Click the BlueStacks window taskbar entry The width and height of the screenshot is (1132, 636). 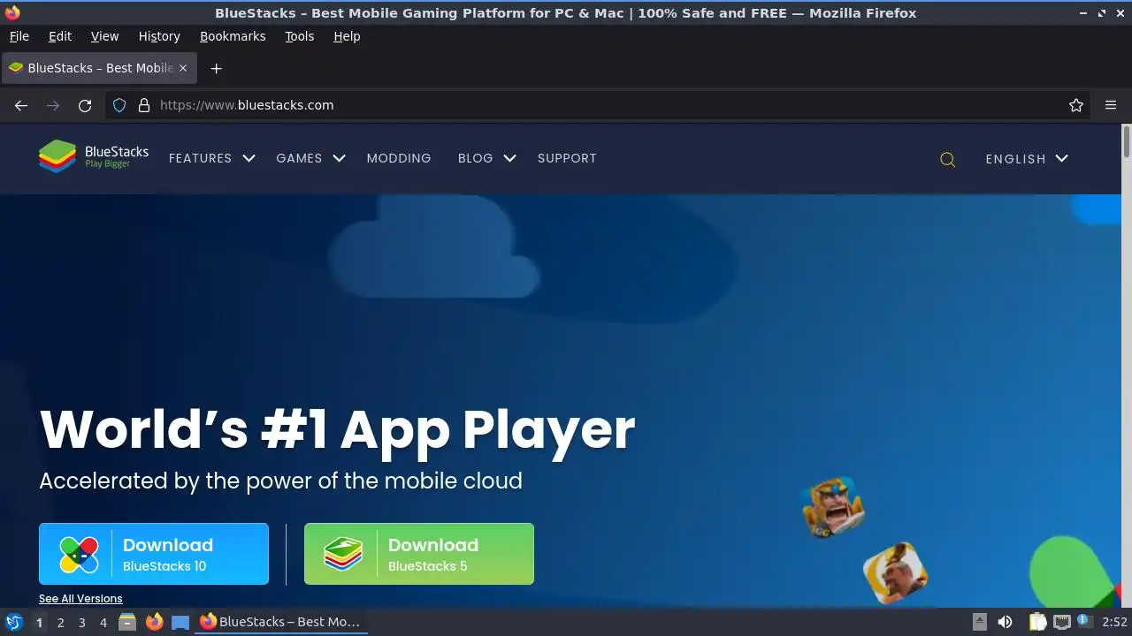tap(281, 622)
